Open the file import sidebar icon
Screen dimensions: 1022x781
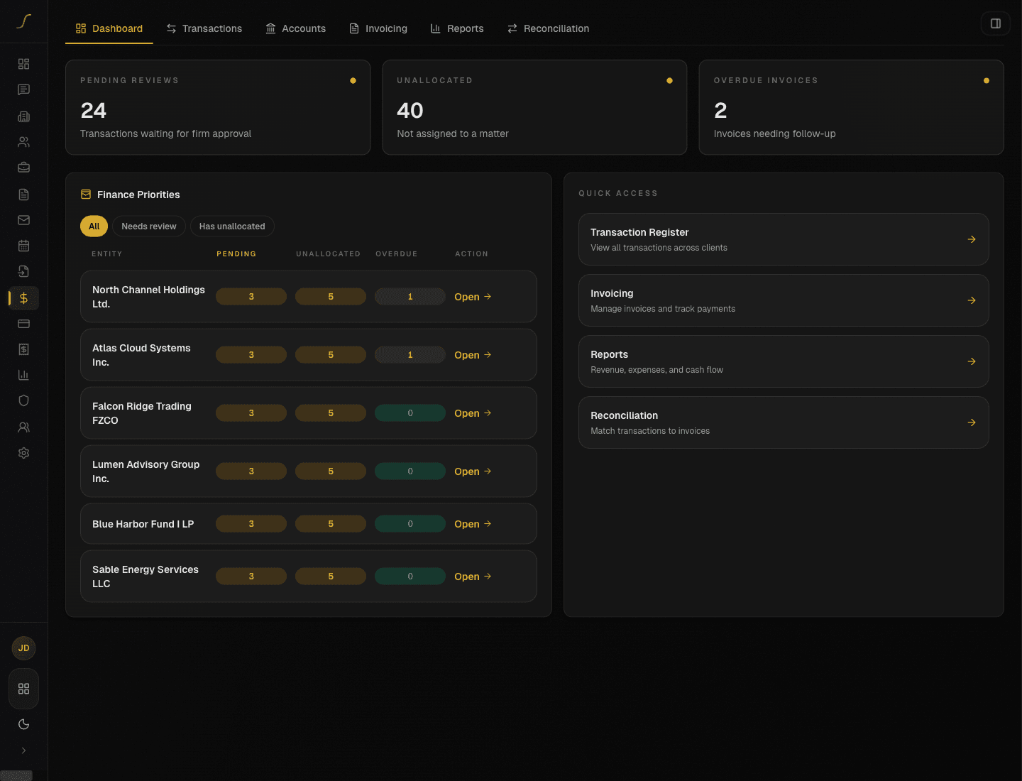[23, 271]
